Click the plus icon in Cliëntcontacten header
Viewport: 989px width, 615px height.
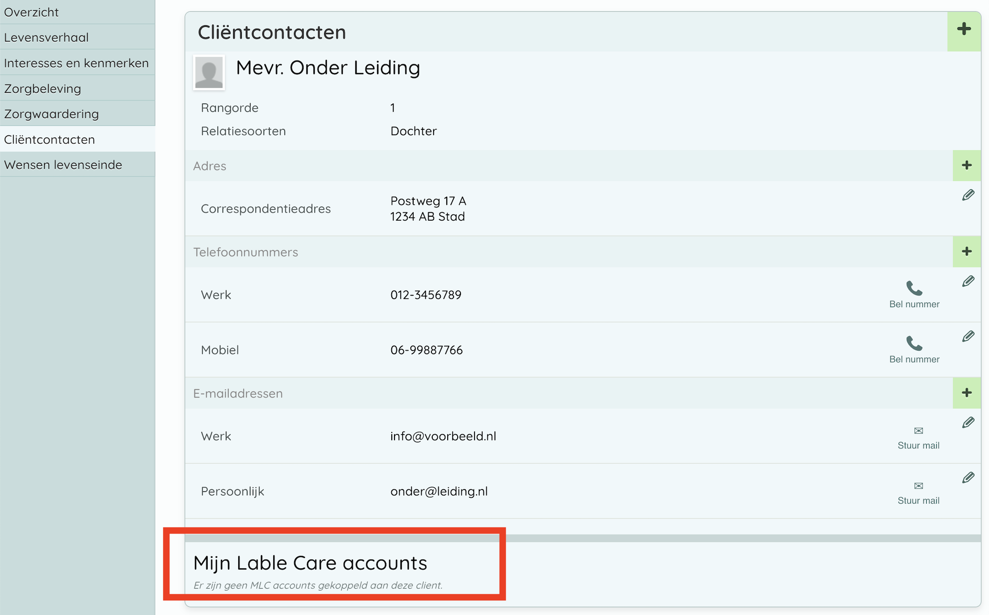pos(964,30)
